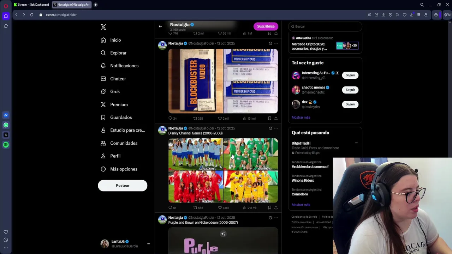The width and height of the screenshot is (452, 254).
Task: Open more options on Disney Channel Games post
Action: coord(276,128)
